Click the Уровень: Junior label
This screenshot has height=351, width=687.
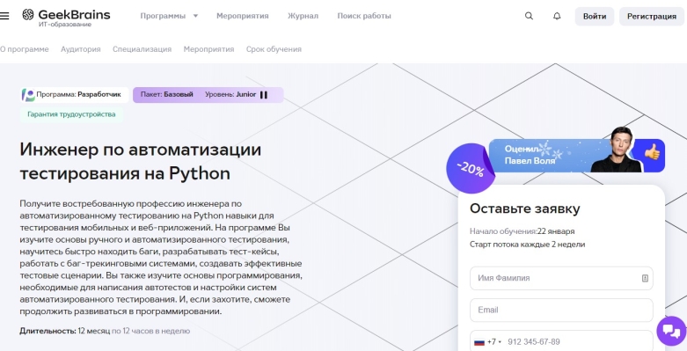(x=230, y=94)
